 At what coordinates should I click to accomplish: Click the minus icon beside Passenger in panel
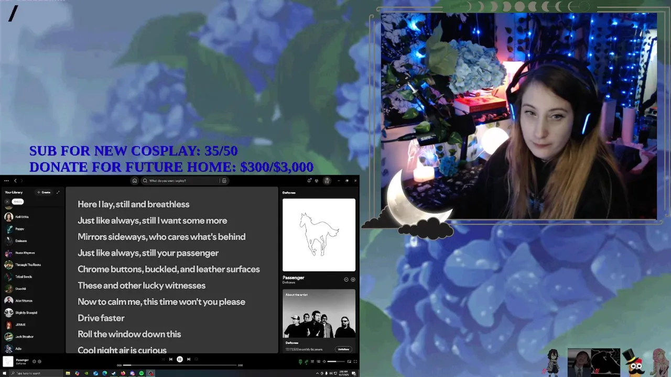(346, 280)
